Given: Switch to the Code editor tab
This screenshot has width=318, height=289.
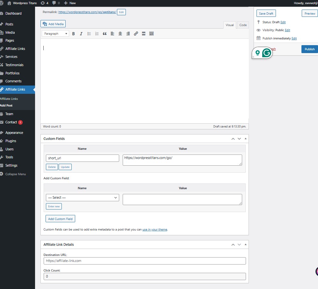Looking at the screenshot, I should pos(243,25).
